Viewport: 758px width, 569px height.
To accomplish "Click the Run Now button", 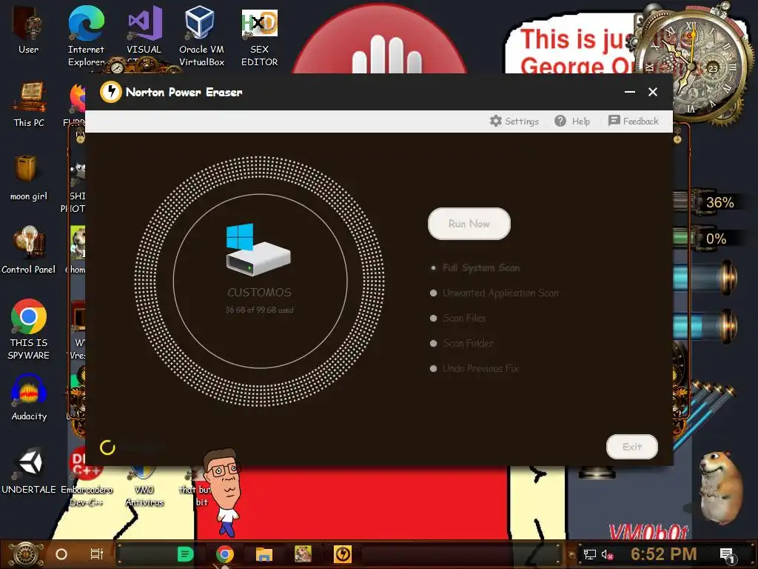I will coord(469,224).
